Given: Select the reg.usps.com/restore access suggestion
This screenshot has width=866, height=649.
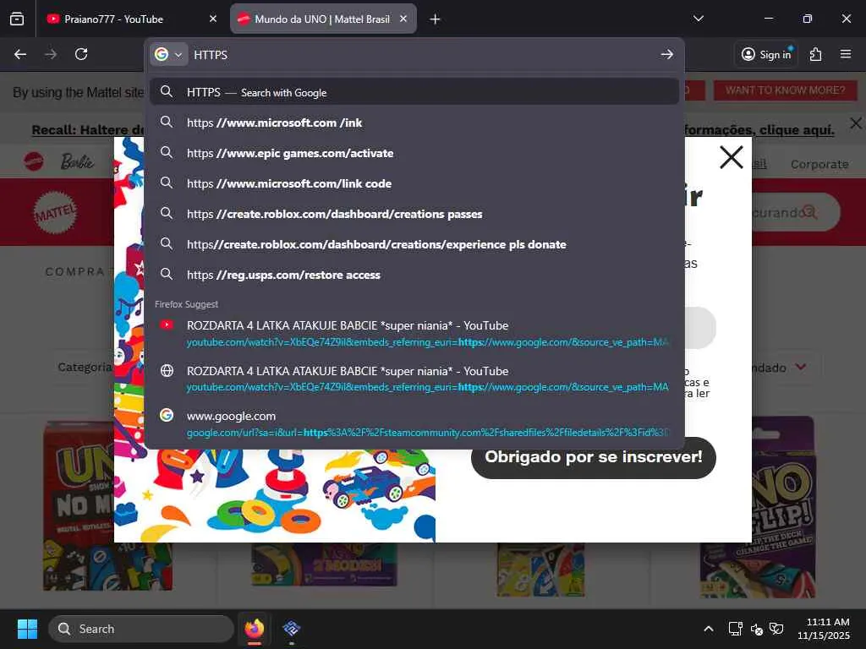Looking at the screenshot, I should [x=414, y=275].
